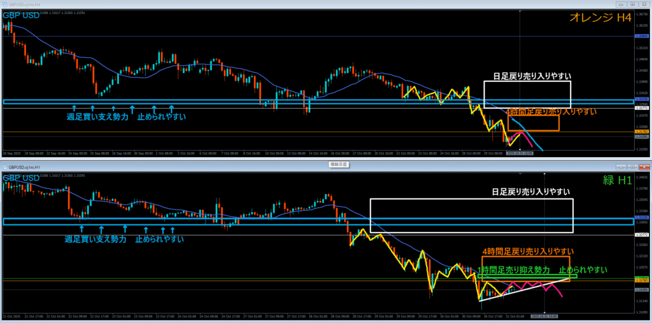
Task: Click the 緑 H1 label
Action: click(618, 180)
